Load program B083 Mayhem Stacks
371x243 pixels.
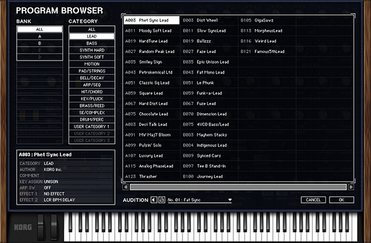210,135
